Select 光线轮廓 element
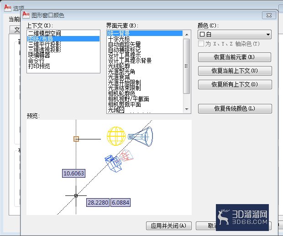This screenshot has width=283, height=236. (x=145, y=66)
